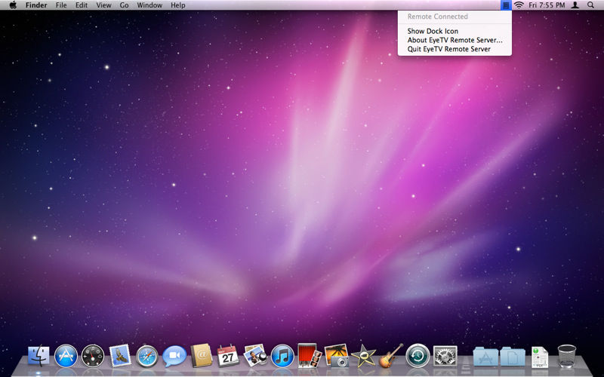Open the user account menu icon
The height and width of the screenshot is (377, 604).
(x=575, y=5)
